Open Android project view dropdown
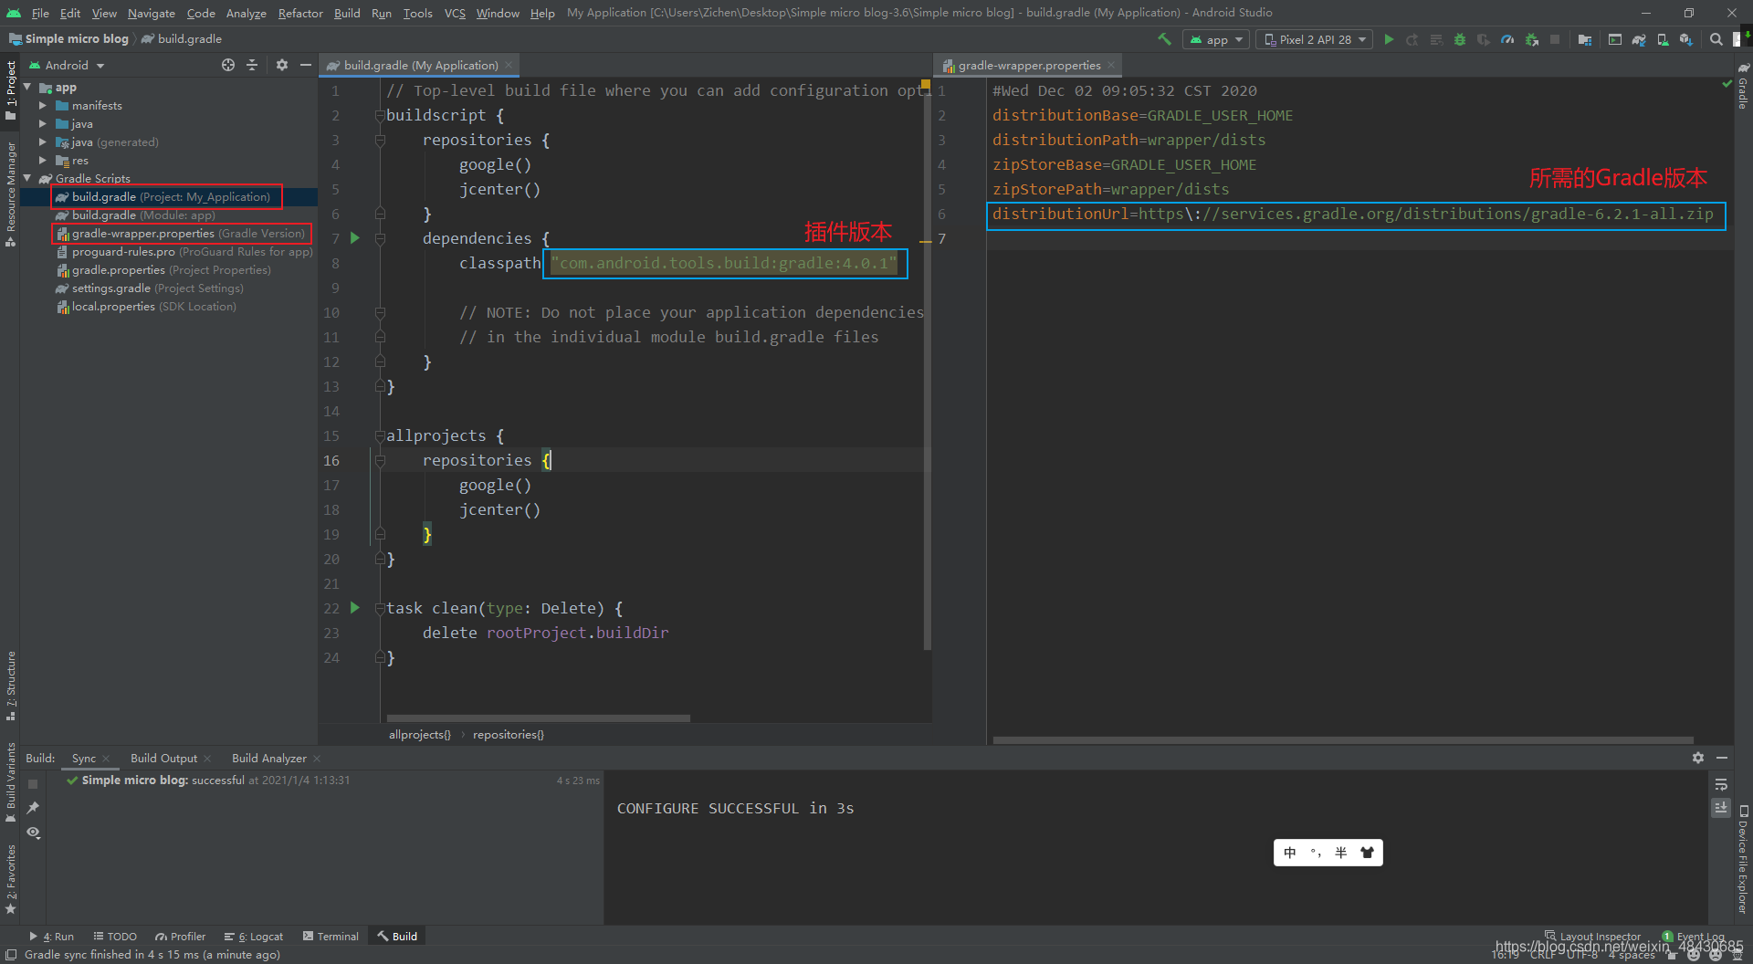Viewport: 1753px width, 964px height. click(x=67, y=65)
